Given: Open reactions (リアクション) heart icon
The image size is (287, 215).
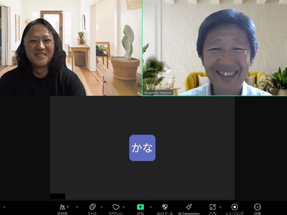Looking at the screenshot, I should pyautogui.click(x=116, y=207).
